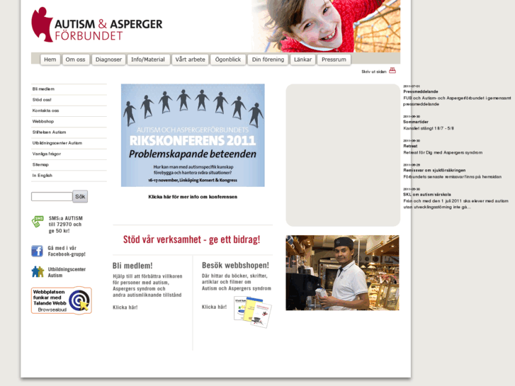515x386 pixels.
Task: Click the Talande Webb Browsealoud badge
Action: point(62,300)
